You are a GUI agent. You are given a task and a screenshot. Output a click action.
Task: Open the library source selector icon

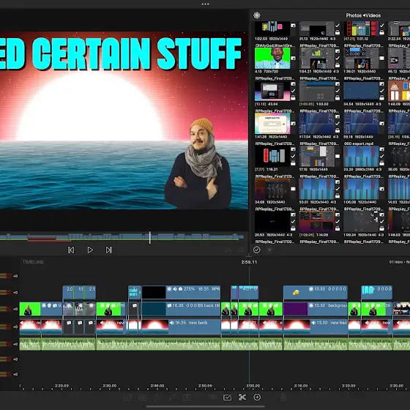[257, 15]
